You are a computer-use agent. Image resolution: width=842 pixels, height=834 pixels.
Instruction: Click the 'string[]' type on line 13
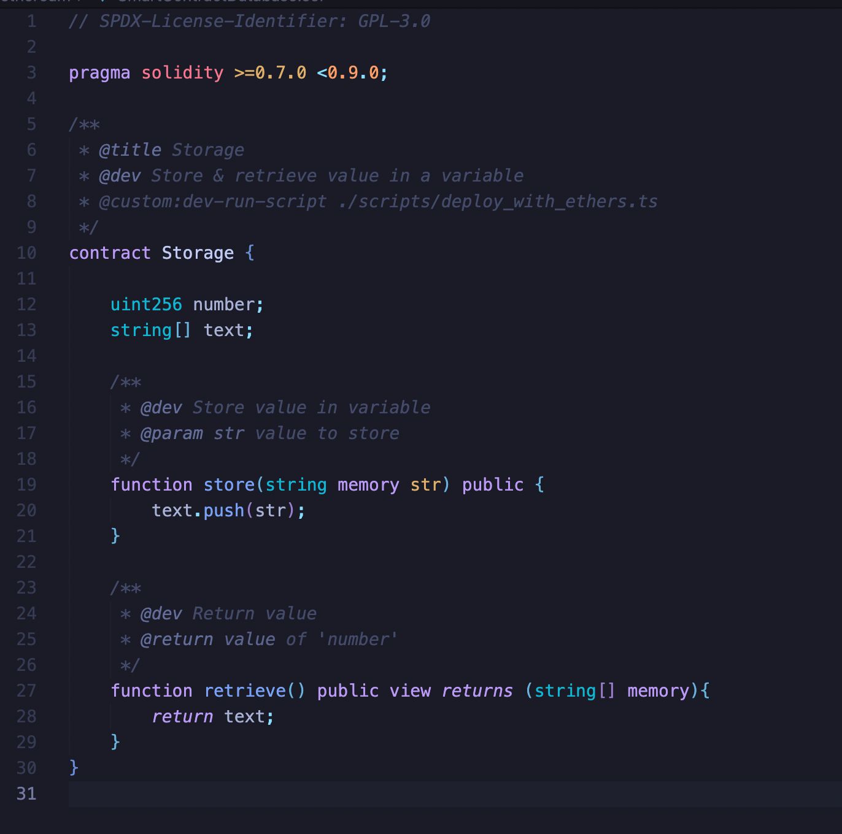[151, 331]
